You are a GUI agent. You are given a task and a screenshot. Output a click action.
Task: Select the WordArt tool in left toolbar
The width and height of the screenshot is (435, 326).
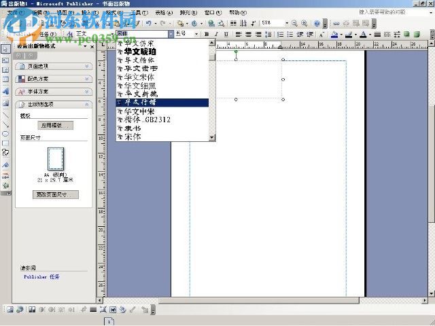[5, 91]
